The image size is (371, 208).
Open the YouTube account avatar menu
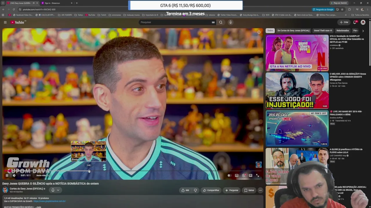tap(363, 22)
